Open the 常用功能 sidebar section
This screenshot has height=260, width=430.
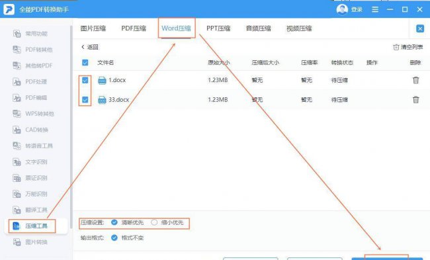pos(30,34)
